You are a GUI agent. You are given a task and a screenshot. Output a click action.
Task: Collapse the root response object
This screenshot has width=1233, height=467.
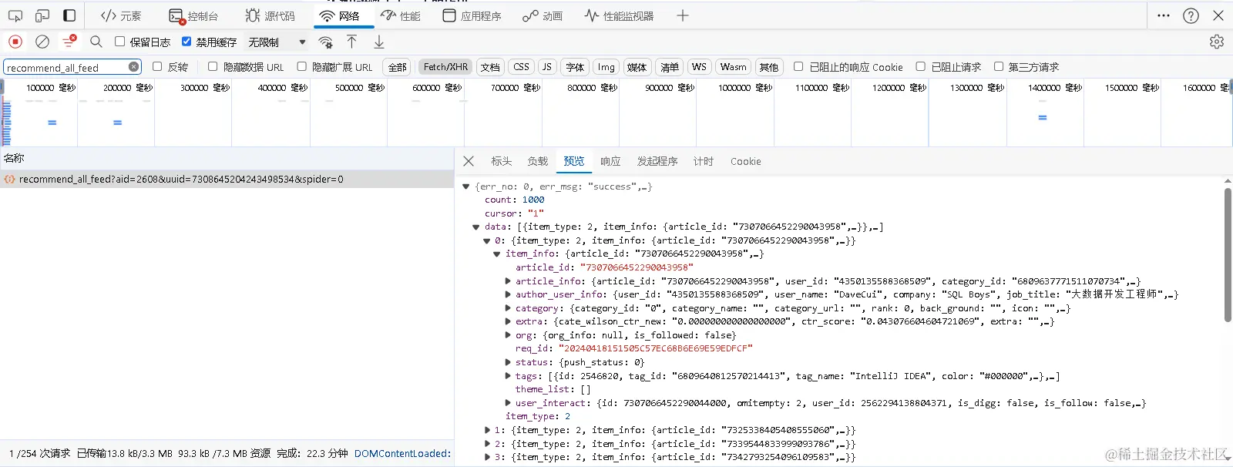[x=466, y=186]
